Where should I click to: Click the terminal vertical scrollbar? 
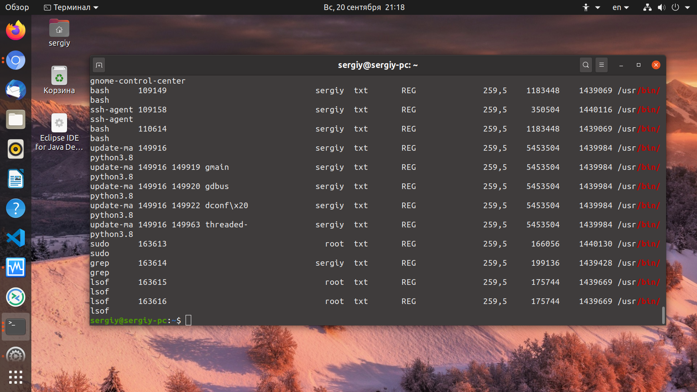pos(663,315)
